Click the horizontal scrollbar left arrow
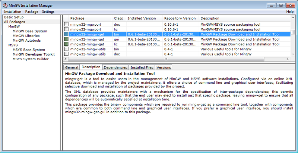This screenshot has height=153, width=298. tap(66, 59)
